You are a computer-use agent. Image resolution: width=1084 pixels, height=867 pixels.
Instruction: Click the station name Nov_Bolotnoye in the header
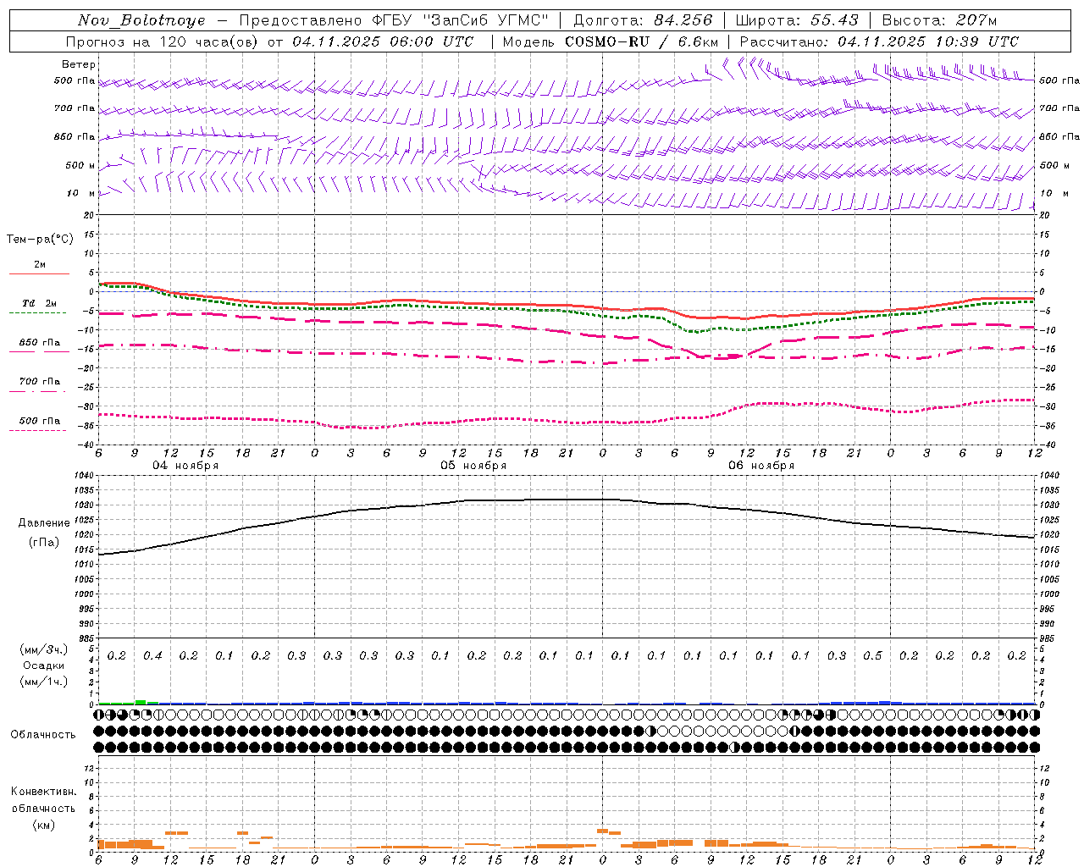(141, 20)
